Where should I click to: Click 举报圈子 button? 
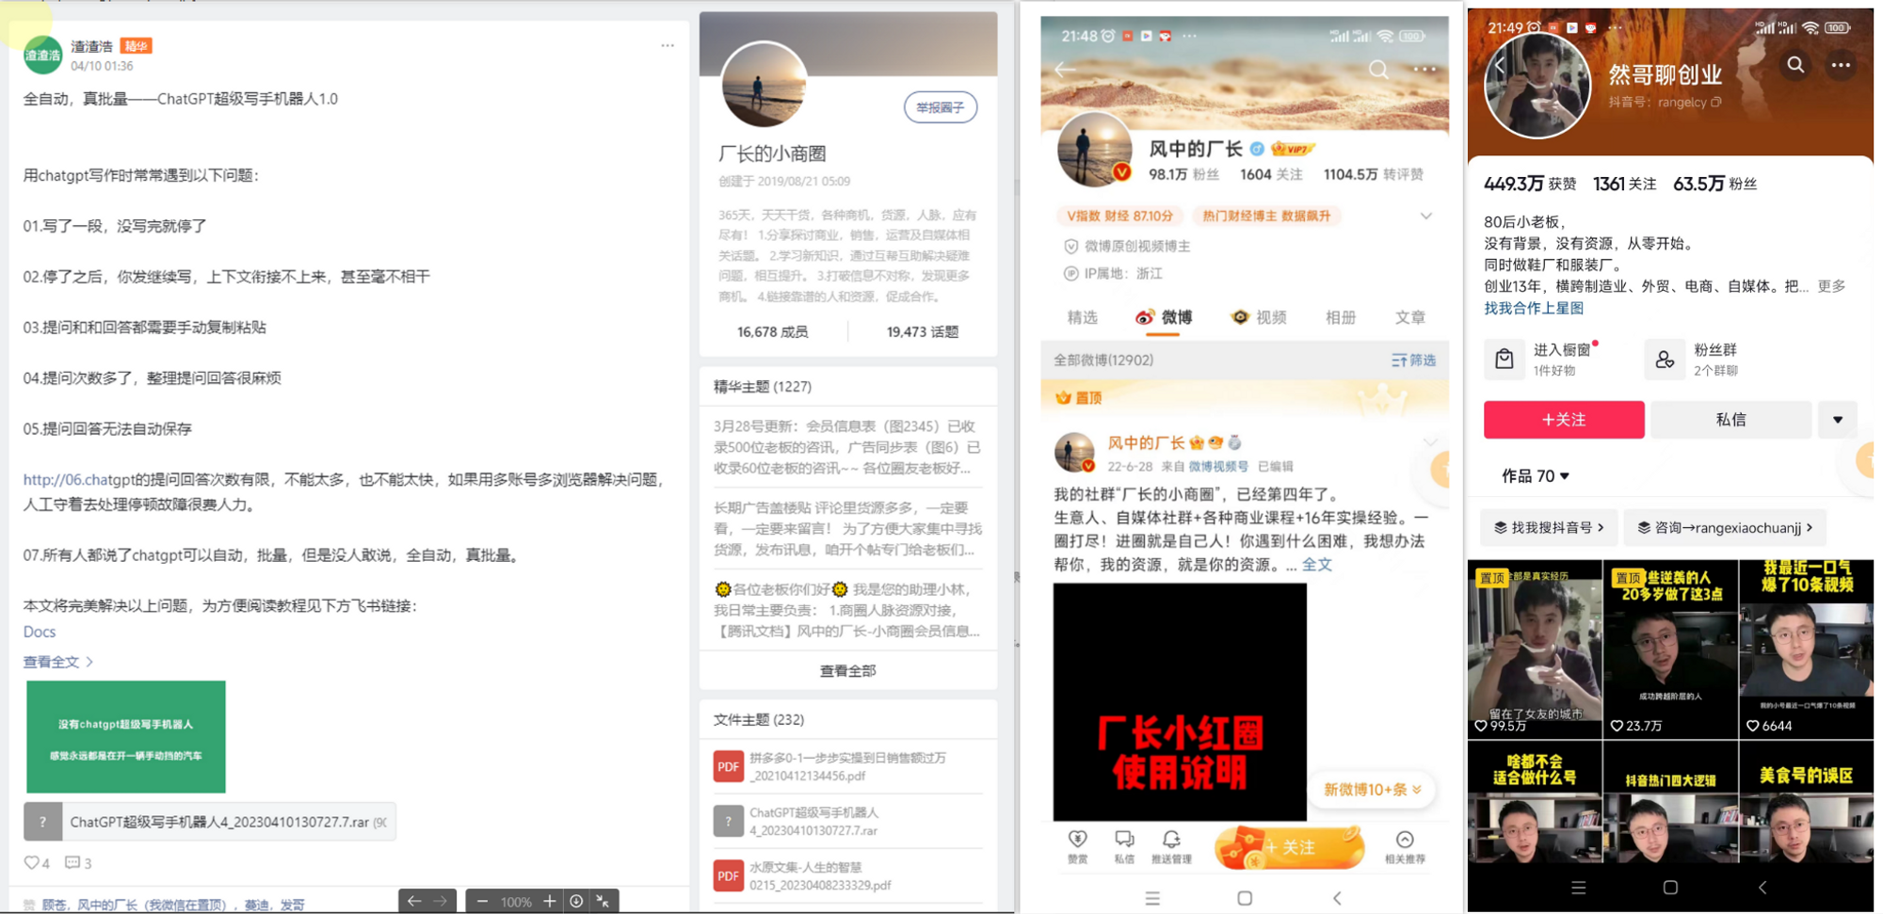pos(941,107)
